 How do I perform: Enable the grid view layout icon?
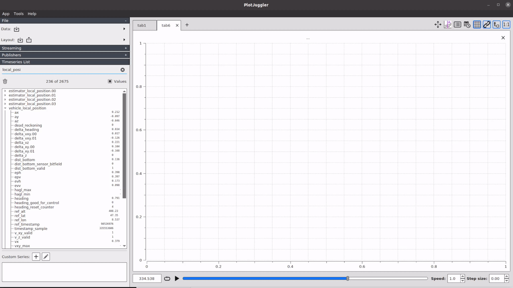[477, 24]
